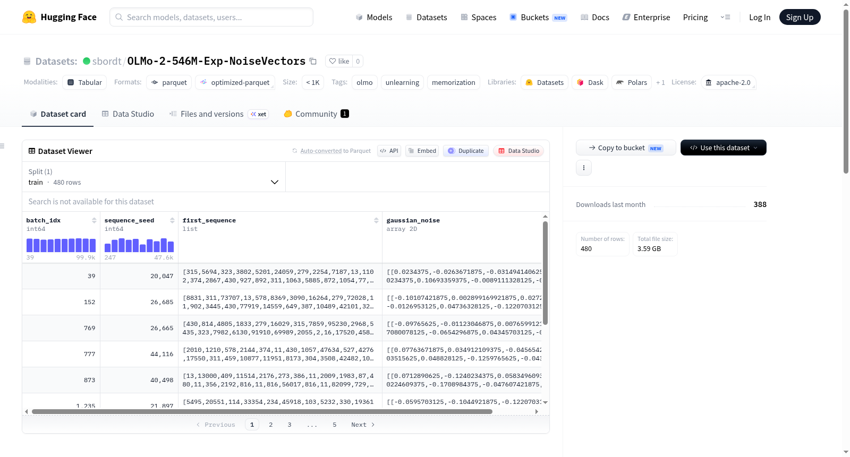Open Datasets in the top navigation
This screenshot has width=850, height=457.
pyautogui.click(x=426, y=17)
